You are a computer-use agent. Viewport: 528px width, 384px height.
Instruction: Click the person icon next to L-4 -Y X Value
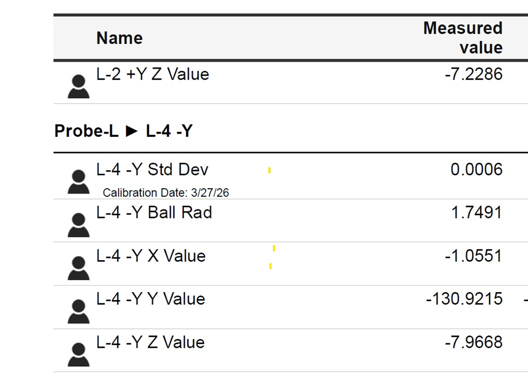(79, 268)
